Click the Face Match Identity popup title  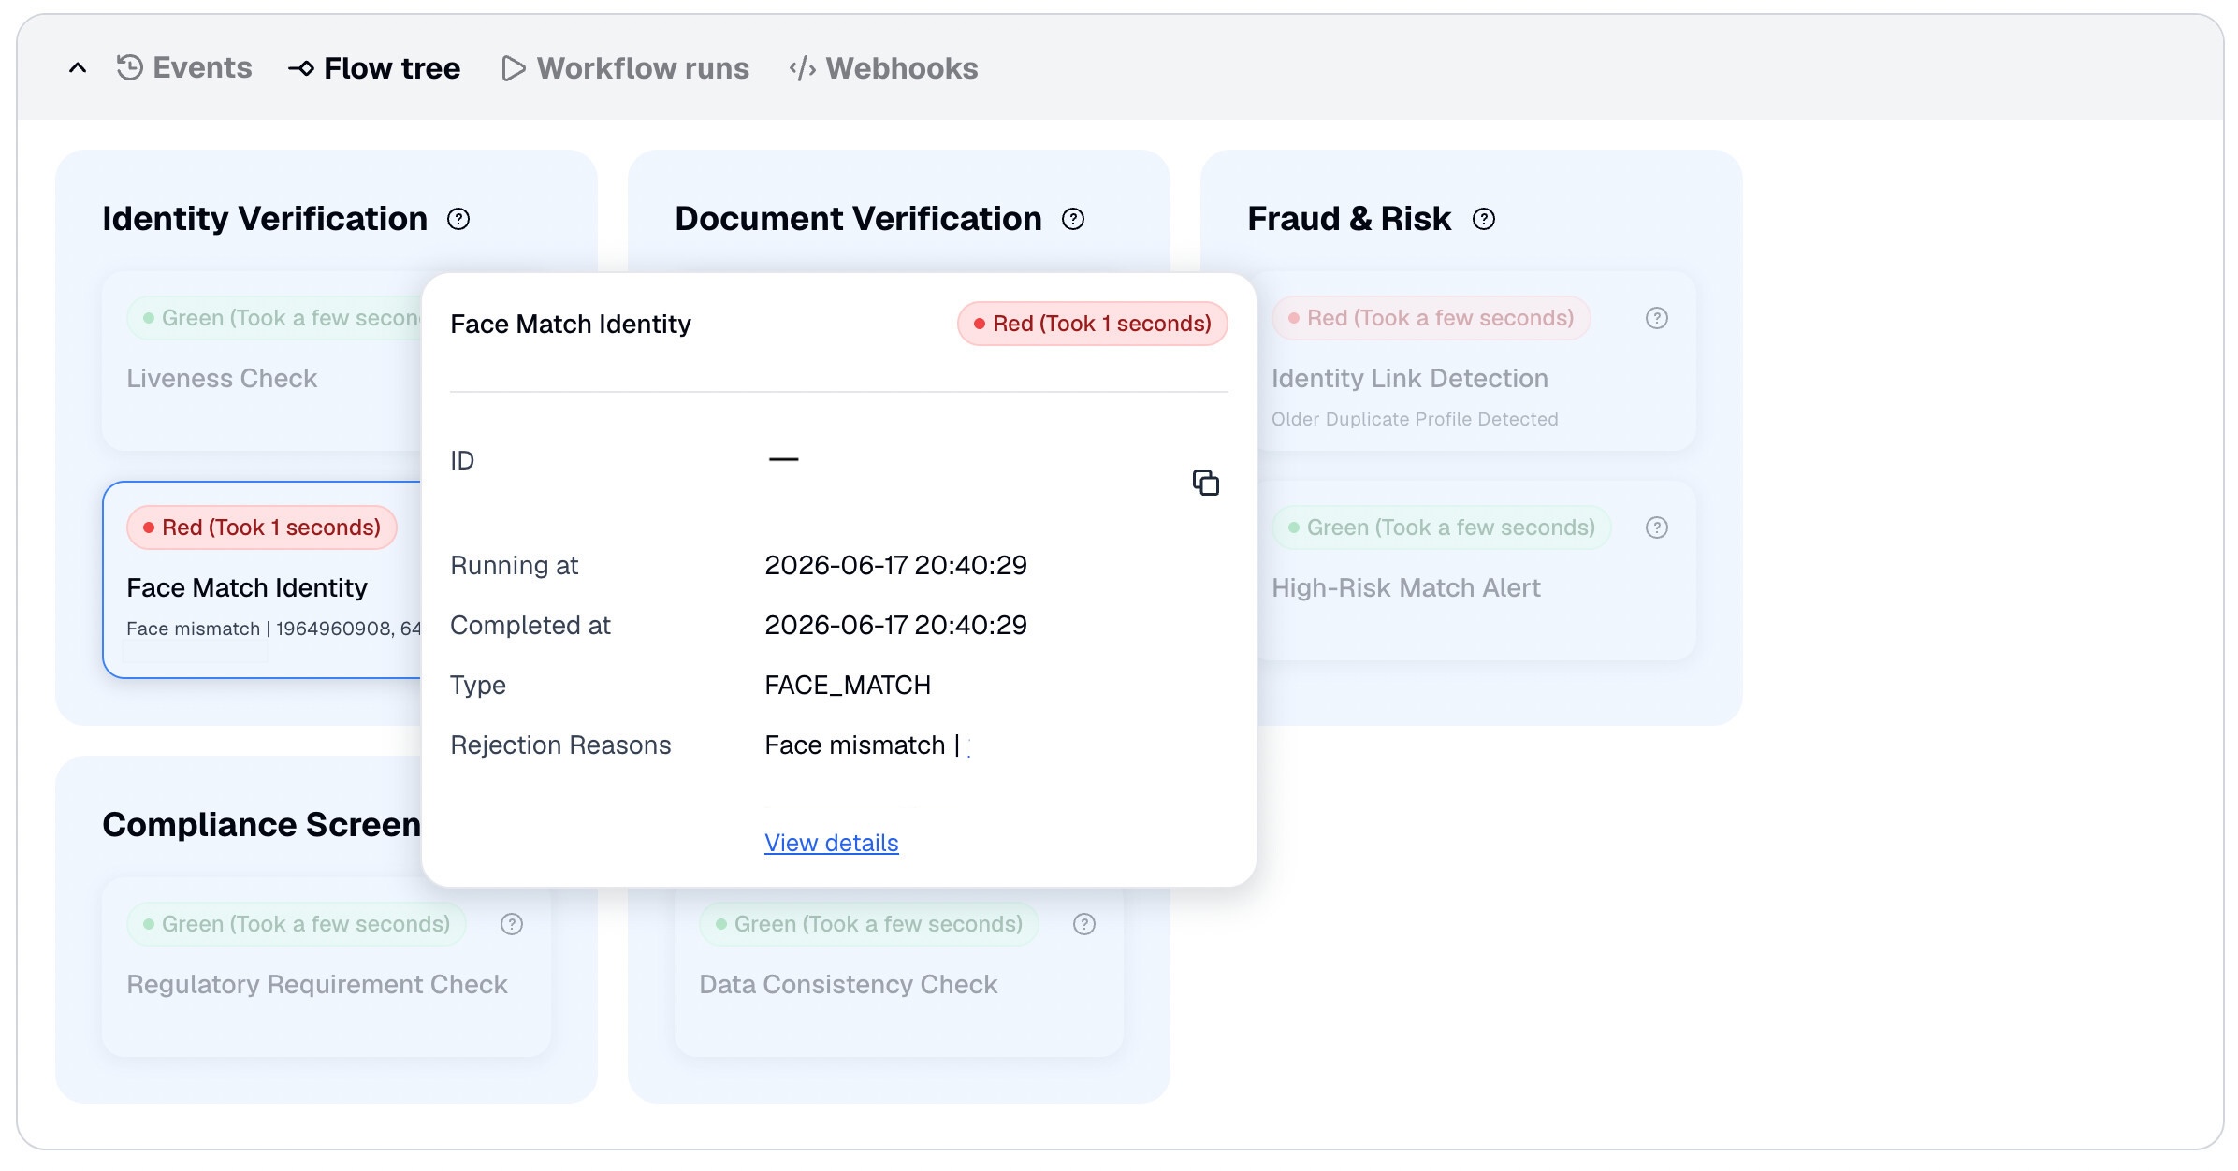point(571,324)
